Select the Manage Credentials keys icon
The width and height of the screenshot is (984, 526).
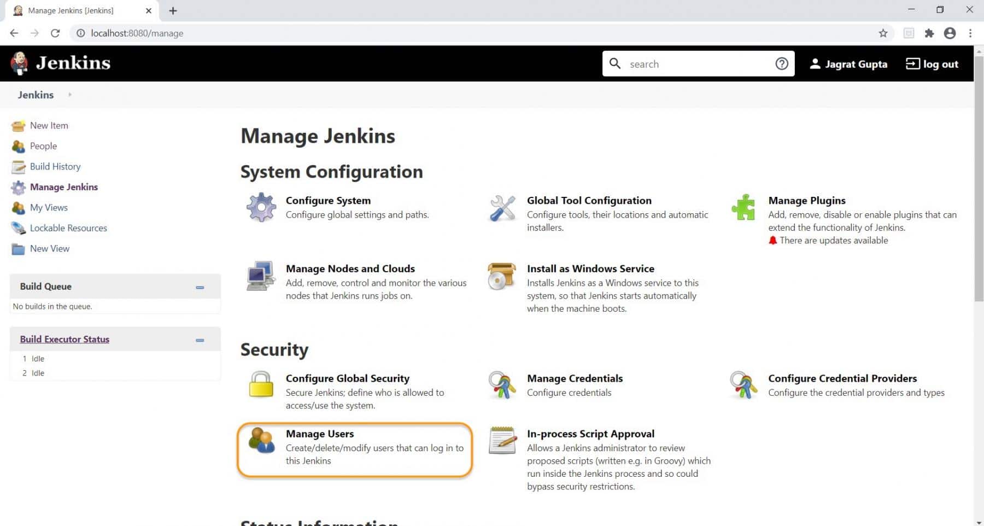click(502, 386)
